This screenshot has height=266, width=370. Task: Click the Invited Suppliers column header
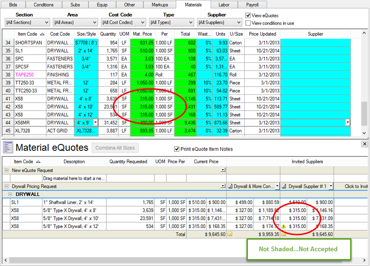307,161
